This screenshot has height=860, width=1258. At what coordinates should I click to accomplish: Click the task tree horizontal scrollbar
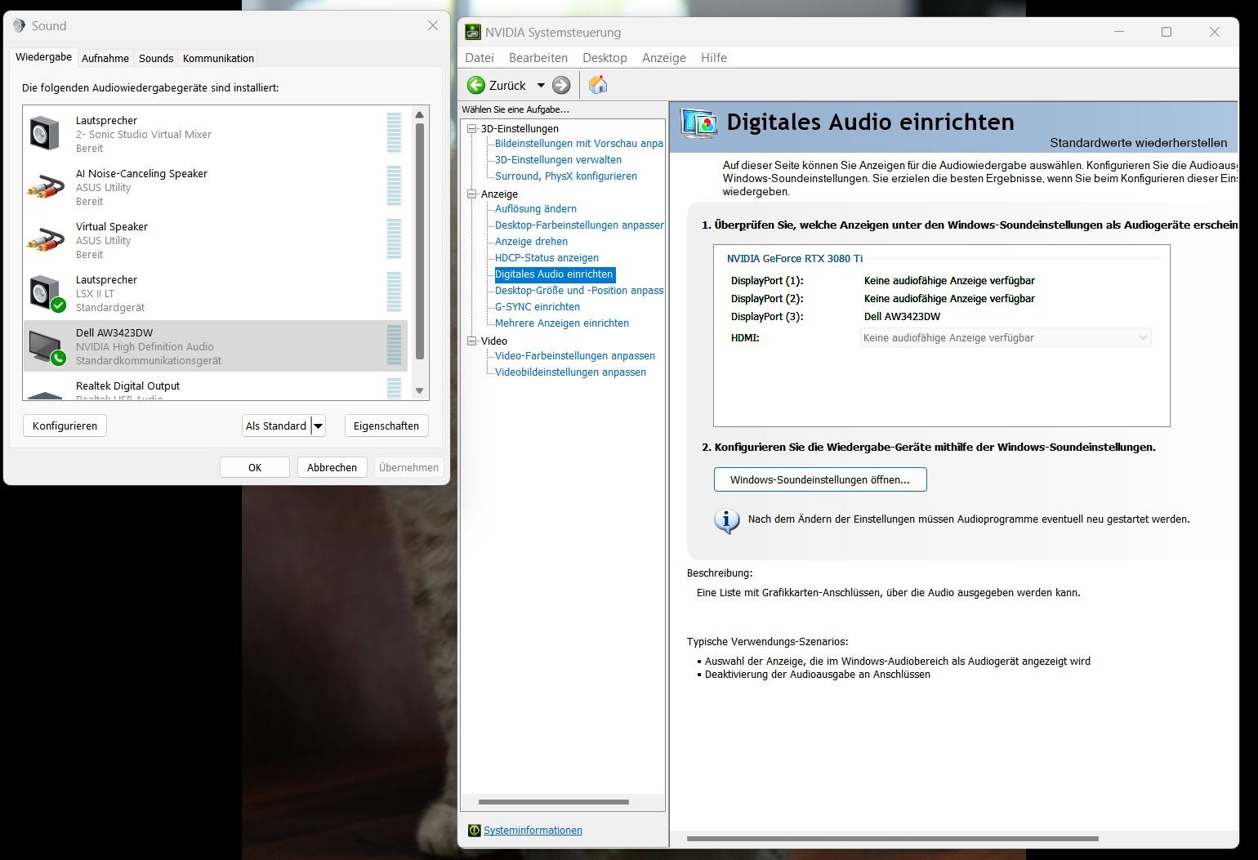554,802
